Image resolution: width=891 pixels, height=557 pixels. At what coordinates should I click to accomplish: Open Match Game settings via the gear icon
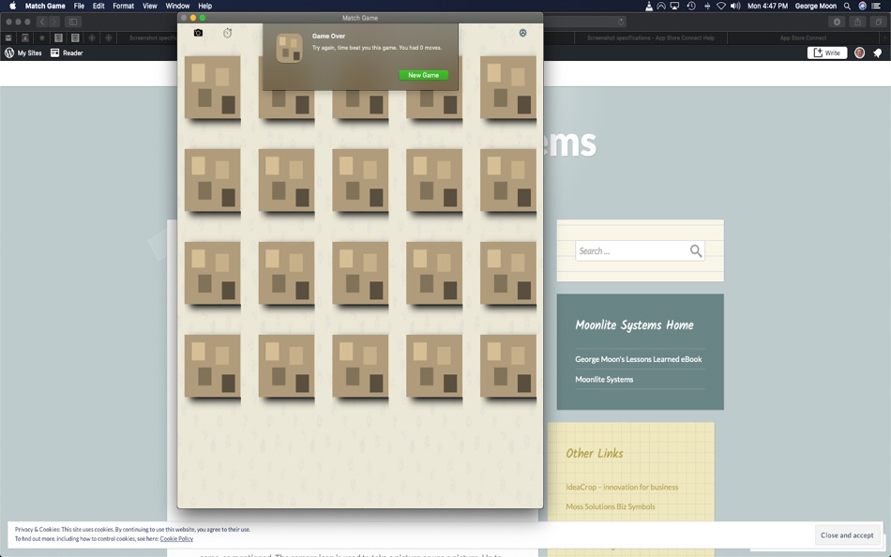pos(522,32)
